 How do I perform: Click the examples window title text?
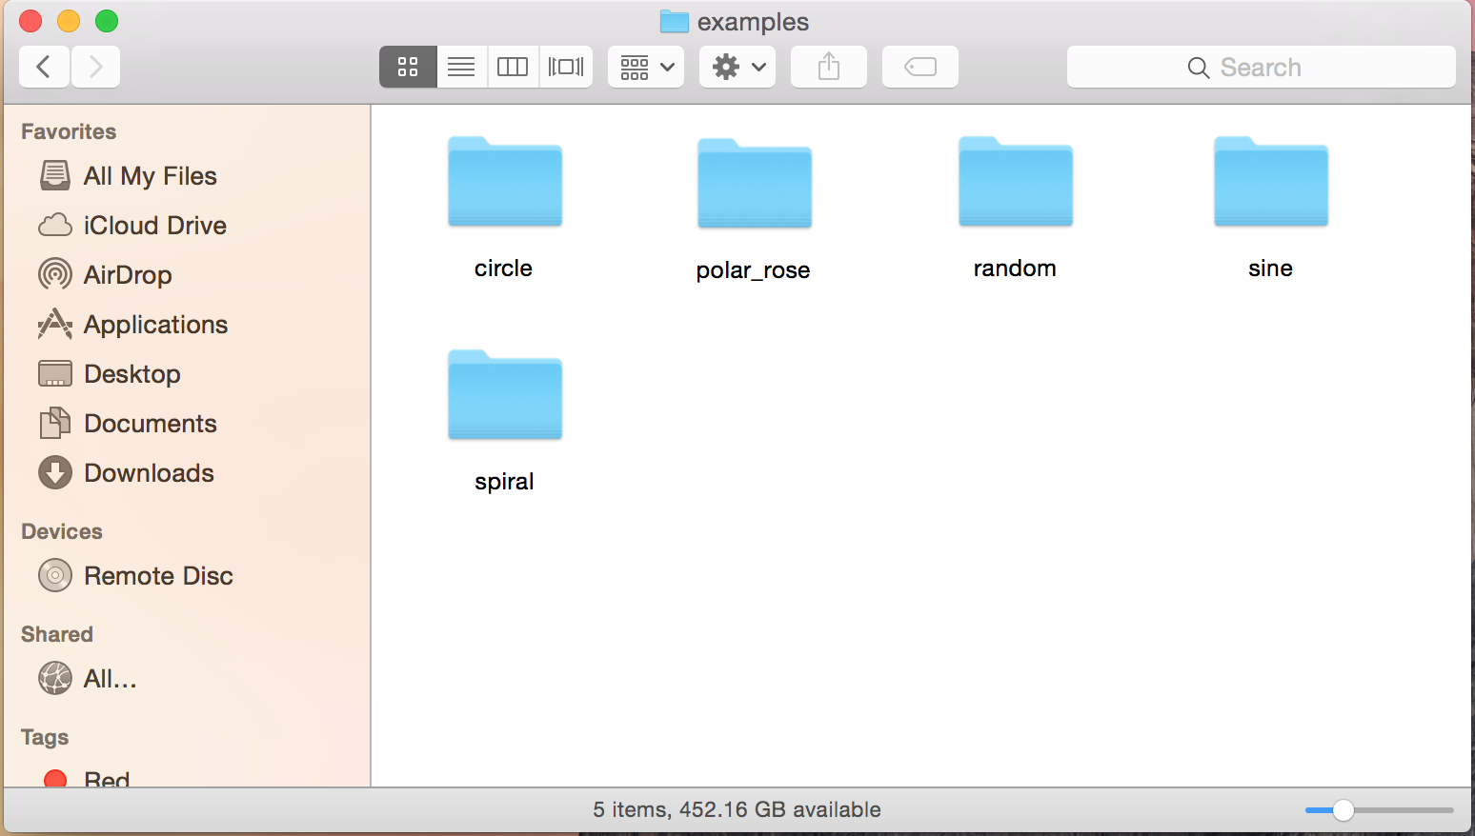point(753,22)
